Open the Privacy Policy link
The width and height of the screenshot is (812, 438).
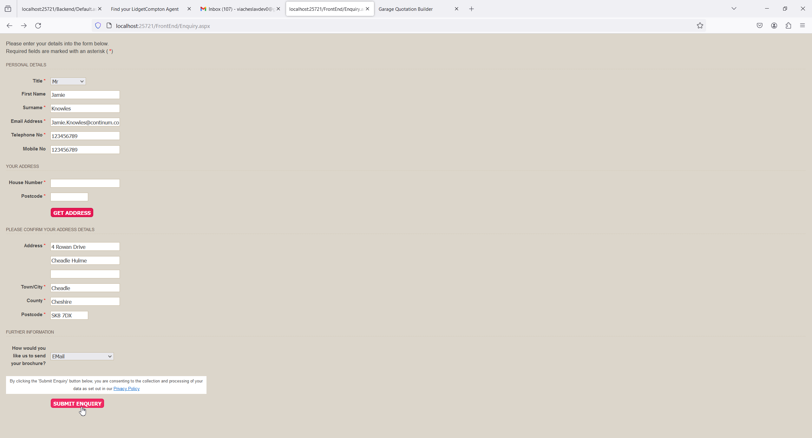point(126,389)
